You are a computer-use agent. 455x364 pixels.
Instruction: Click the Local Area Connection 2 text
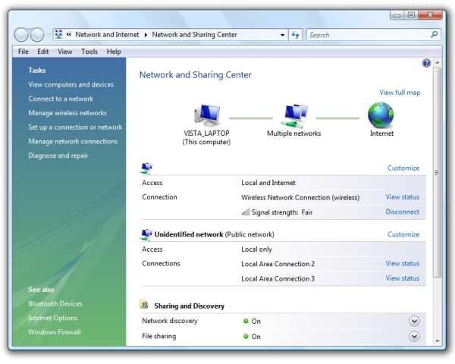tap(278, 264)
